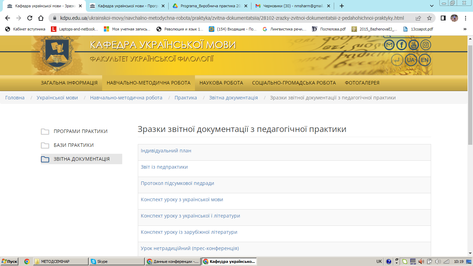This screenshot has height=266, width=473.
Task: Open a new browser tab with plus
Action: tap(342, 6)
